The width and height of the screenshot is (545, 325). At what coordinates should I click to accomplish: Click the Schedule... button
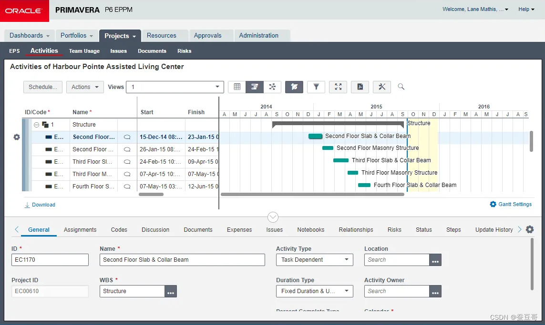[x=43, y=87]
